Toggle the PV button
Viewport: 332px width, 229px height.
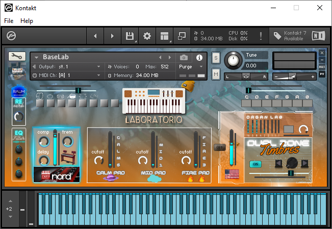click(322, 74)
